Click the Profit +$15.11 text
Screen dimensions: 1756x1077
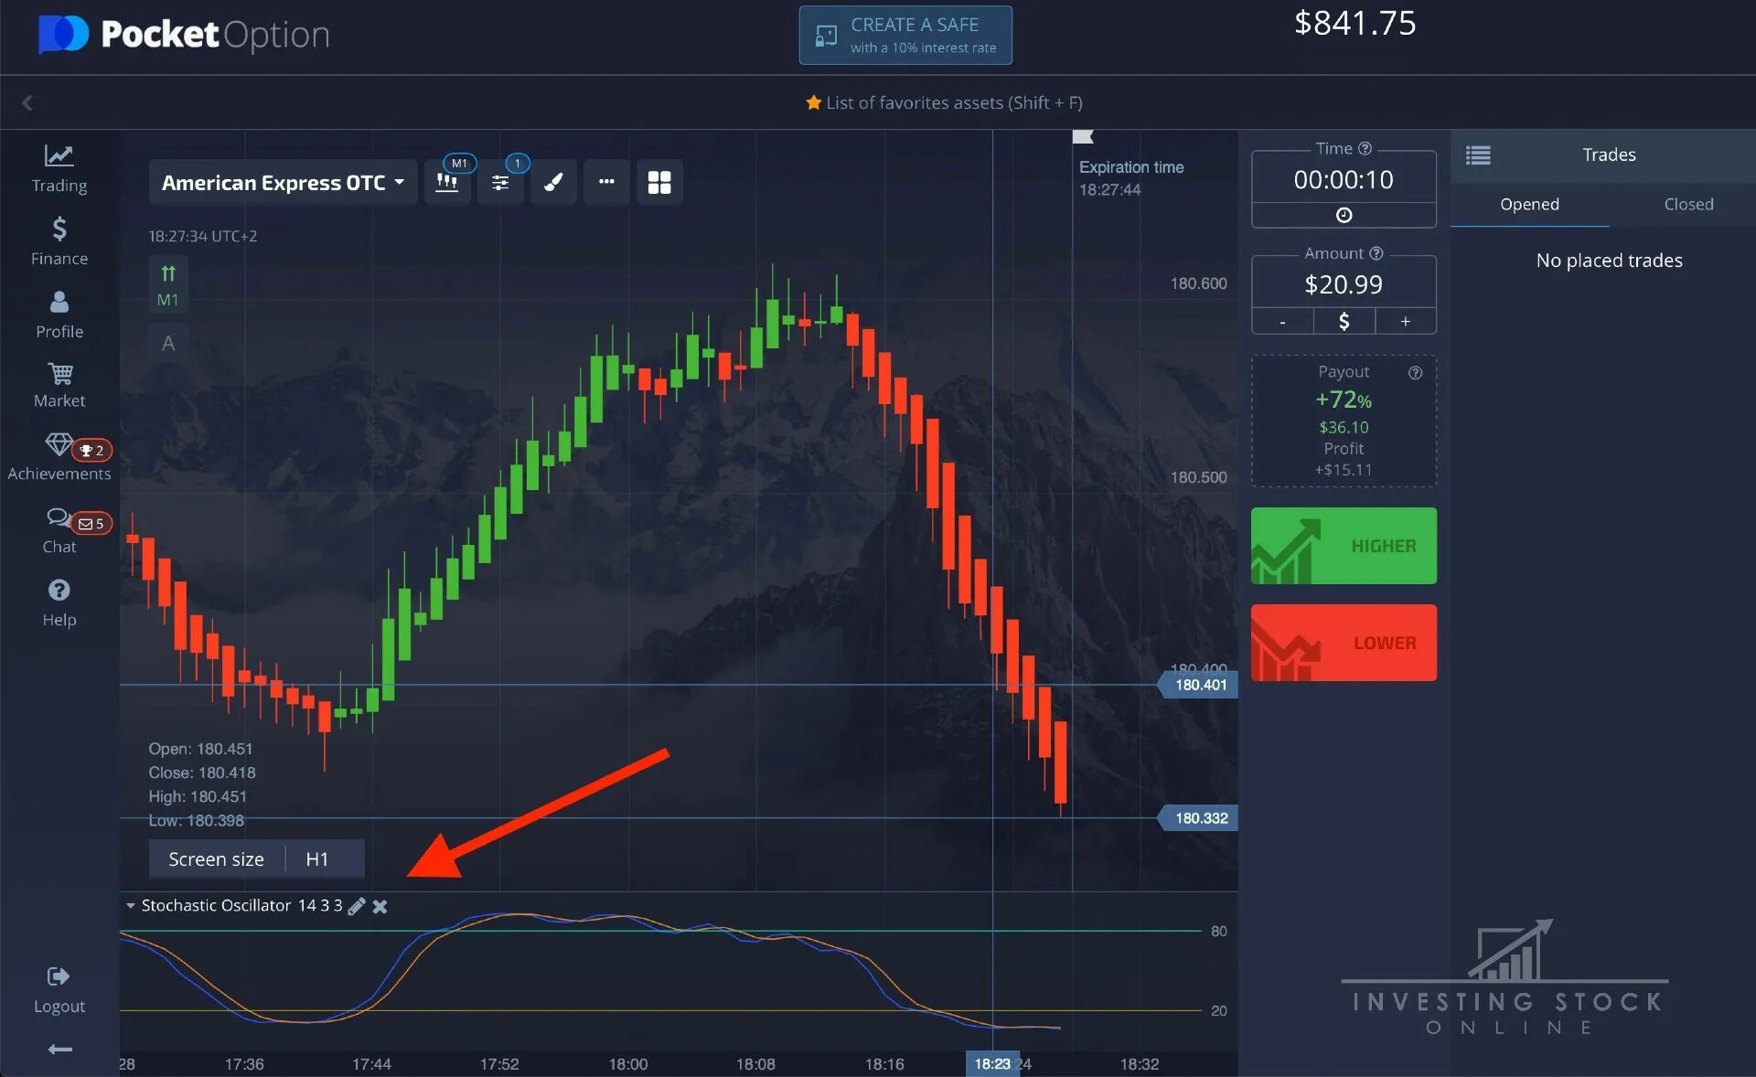pos(1344,459)
